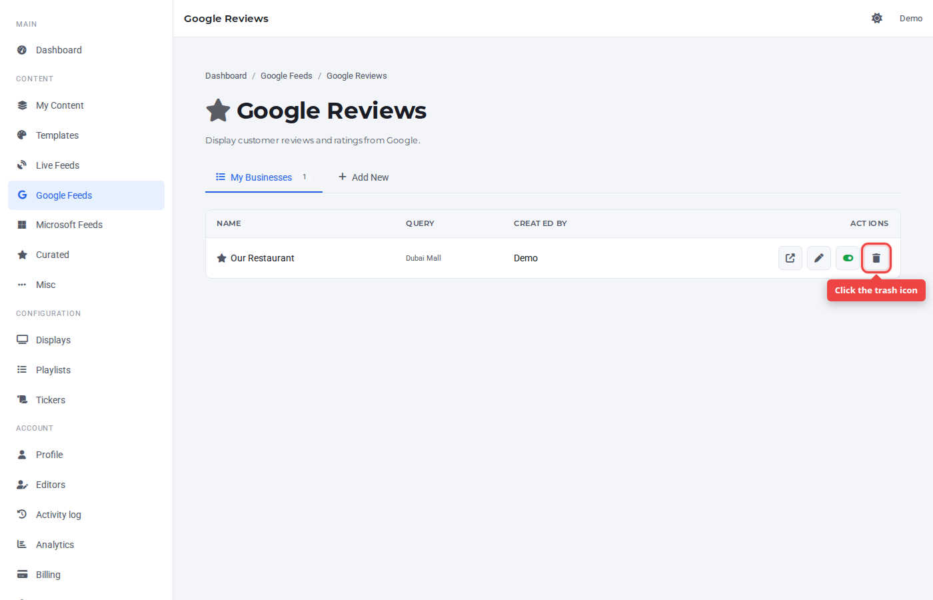933x600 pixels.
Task: Select Microsoft Feeds menu item
Action: (x=86, y=225)
